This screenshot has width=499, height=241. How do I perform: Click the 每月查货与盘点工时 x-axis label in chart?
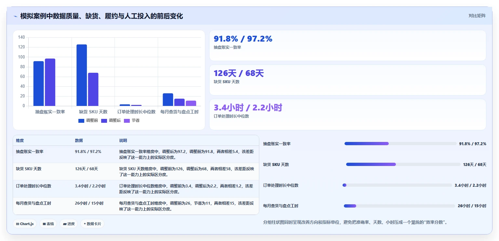click(x=179, y=112)
